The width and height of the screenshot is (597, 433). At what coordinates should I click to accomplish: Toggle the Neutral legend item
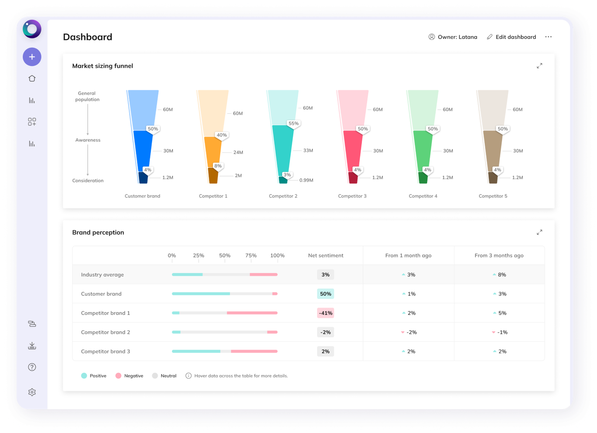[164, 376]
